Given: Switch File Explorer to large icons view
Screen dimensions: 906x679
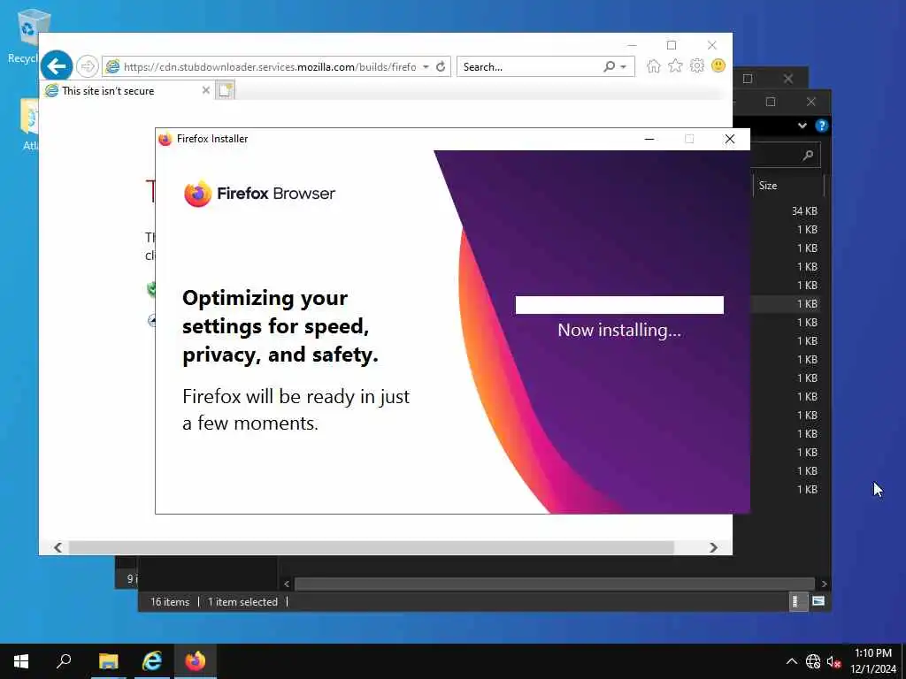Looking at the screenshot, I should point(818,601).
